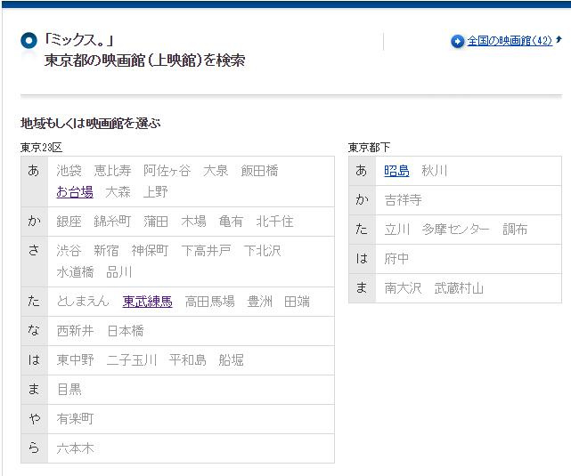
Task: Select 銀座 in the か row
Action: tap(69, 221)
